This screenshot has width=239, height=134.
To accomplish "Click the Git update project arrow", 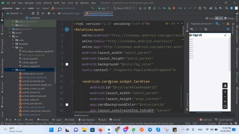I will 185,8.
